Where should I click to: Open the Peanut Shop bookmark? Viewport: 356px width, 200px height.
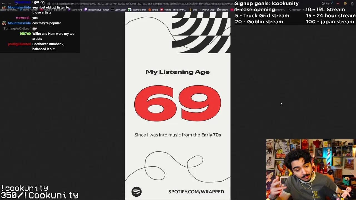click(207, 10)
